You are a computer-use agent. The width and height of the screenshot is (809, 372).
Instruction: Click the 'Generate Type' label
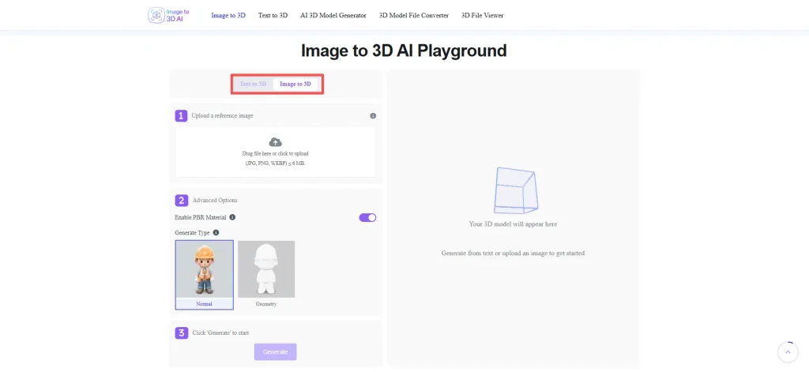[193, 233]
